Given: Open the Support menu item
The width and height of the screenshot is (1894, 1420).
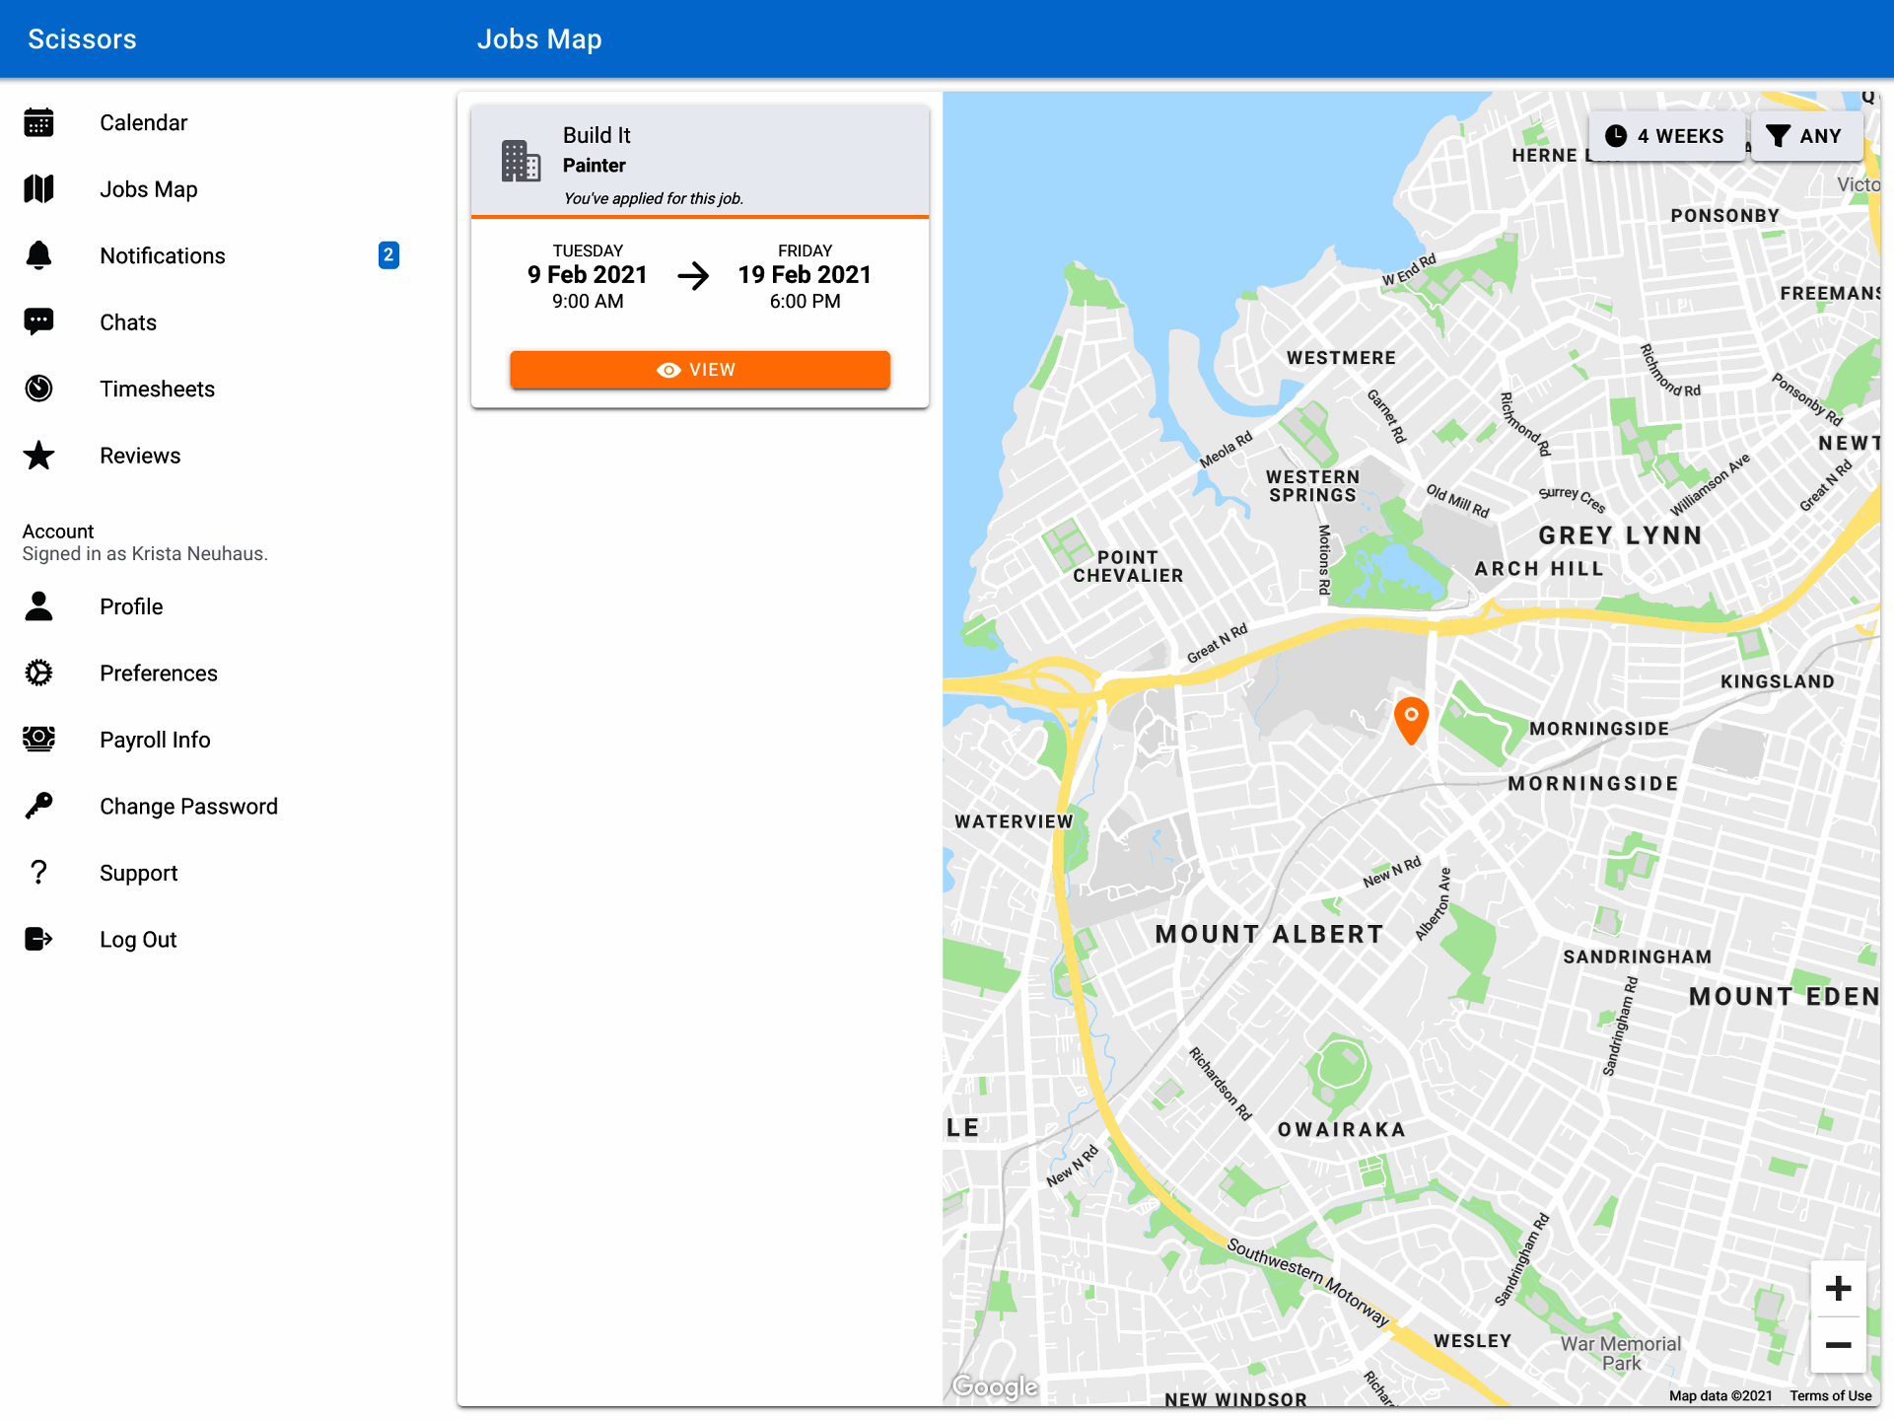Looking at the screenshot, I should 138,873.
